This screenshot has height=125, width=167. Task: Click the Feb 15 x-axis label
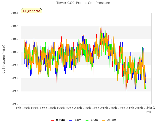(21, 108)
